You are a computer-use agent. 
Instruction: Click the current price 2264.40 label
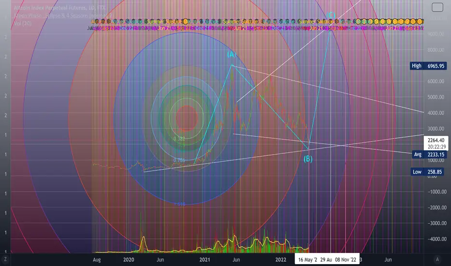tap(436, 140)
